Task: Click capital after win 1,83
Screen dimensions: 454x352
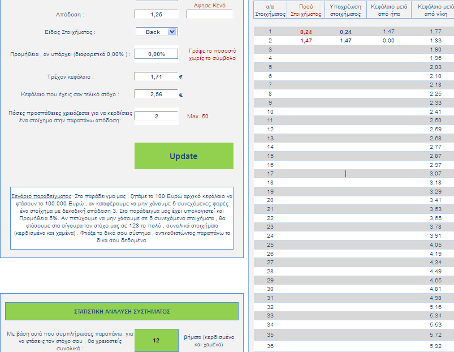Action: coord(436,41)
